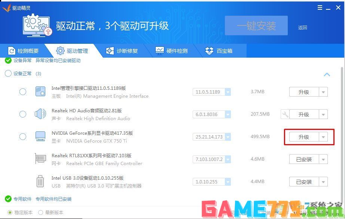Viewport: 345px width, 219px height.
Task: Click the Intel管理引擎接口驱动11.0.5.1189版 title
Action: (89, 88)
